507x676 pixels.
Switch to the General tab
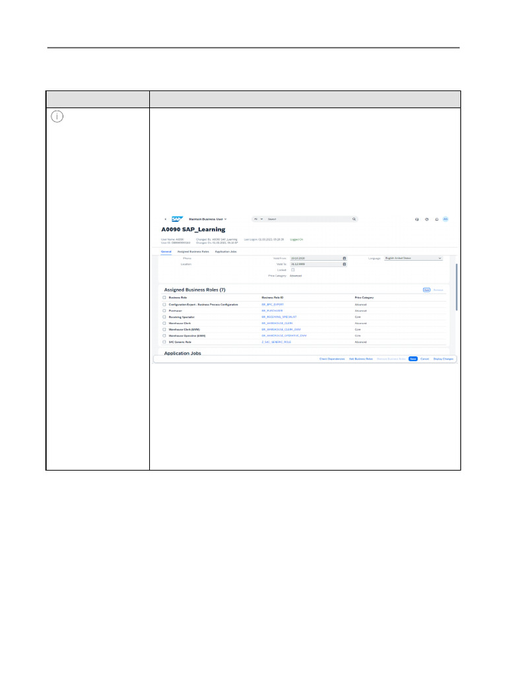[x=166, y=252]
